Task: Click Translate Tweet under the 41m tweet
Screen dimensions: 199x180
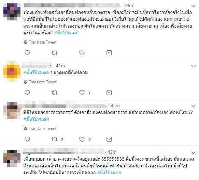Action: [40, 82]
